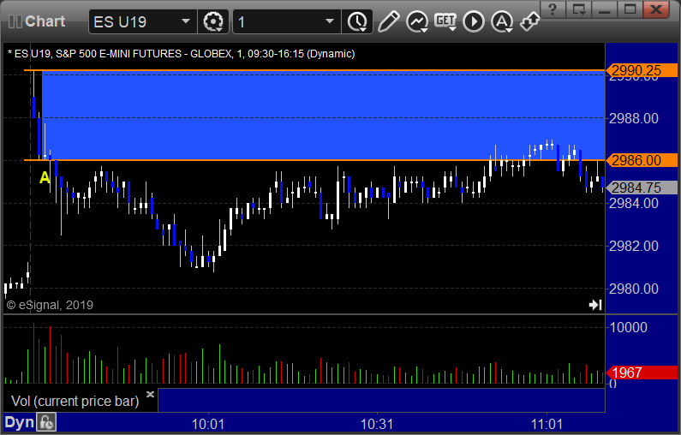
Task: Close the Vol study label with its x
Action: tap(150, 394)
